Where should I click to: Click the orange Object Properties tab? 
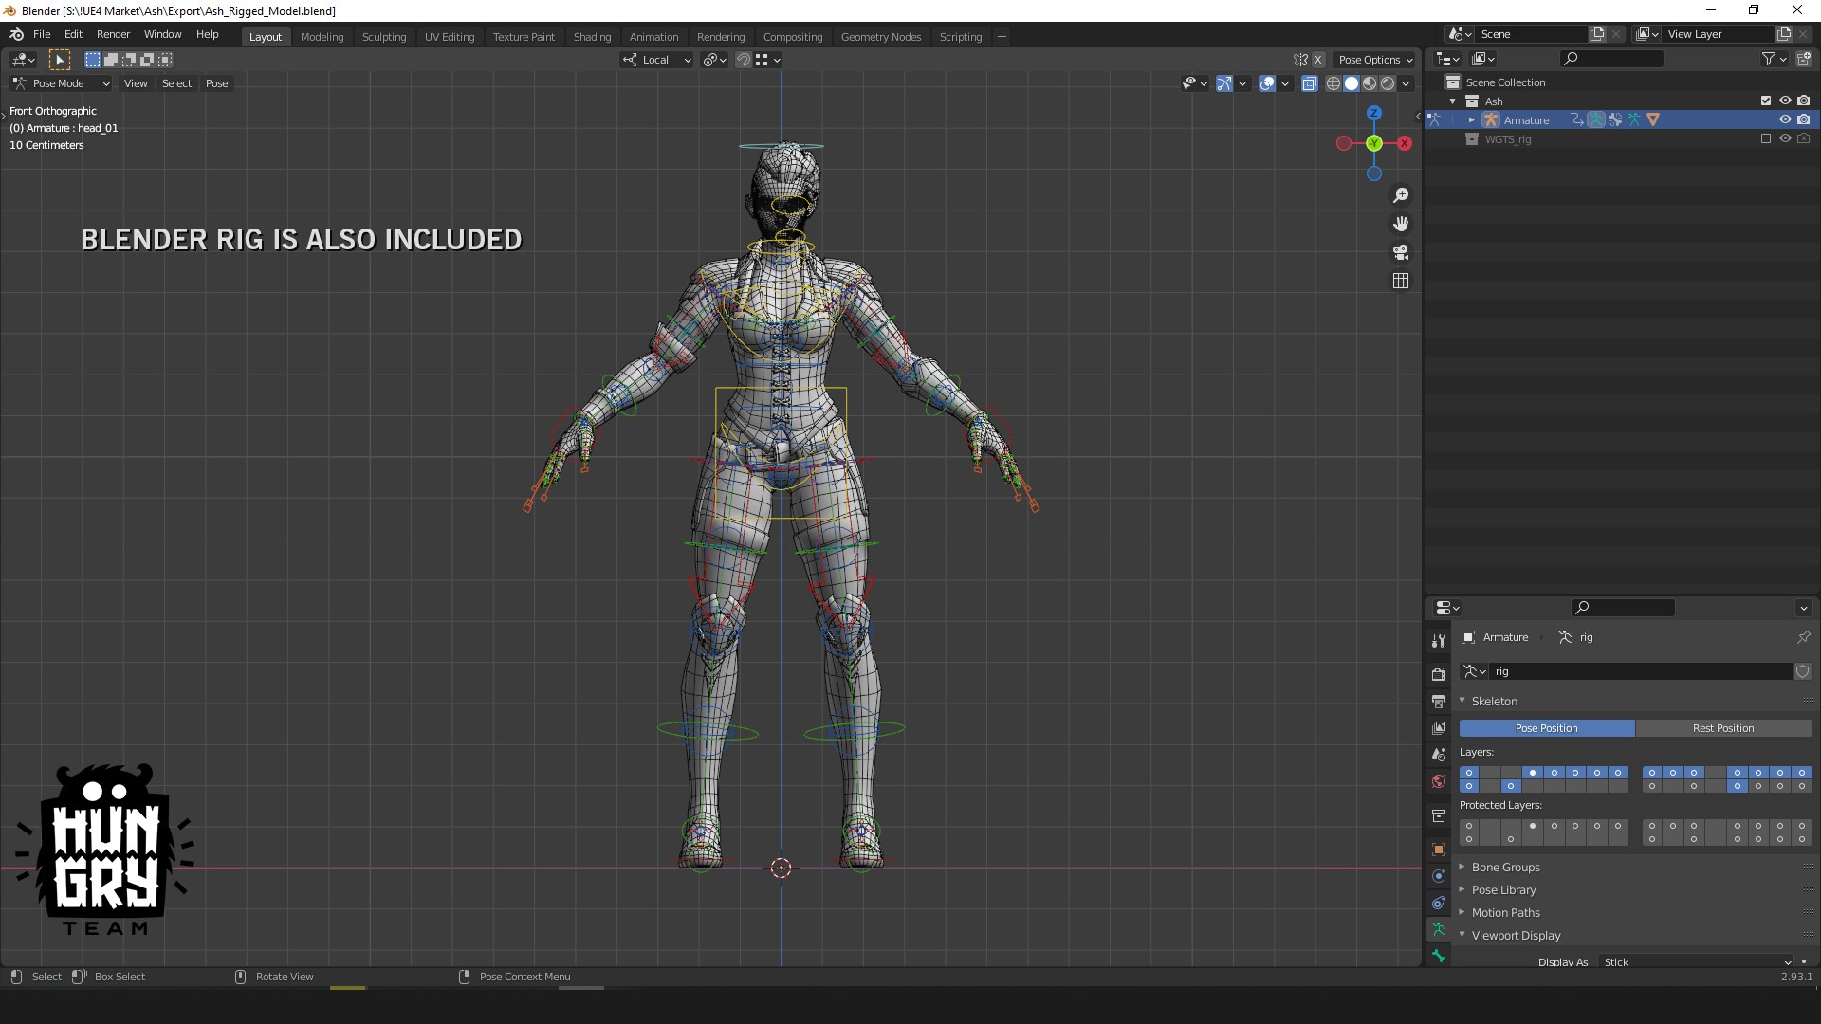coord(1438,849)
